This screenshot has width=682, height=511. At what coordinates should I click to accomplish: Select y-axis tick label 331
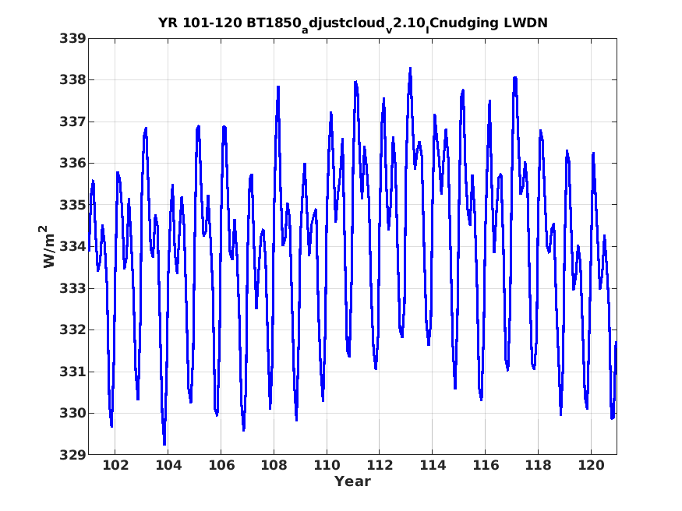point(72,372)
